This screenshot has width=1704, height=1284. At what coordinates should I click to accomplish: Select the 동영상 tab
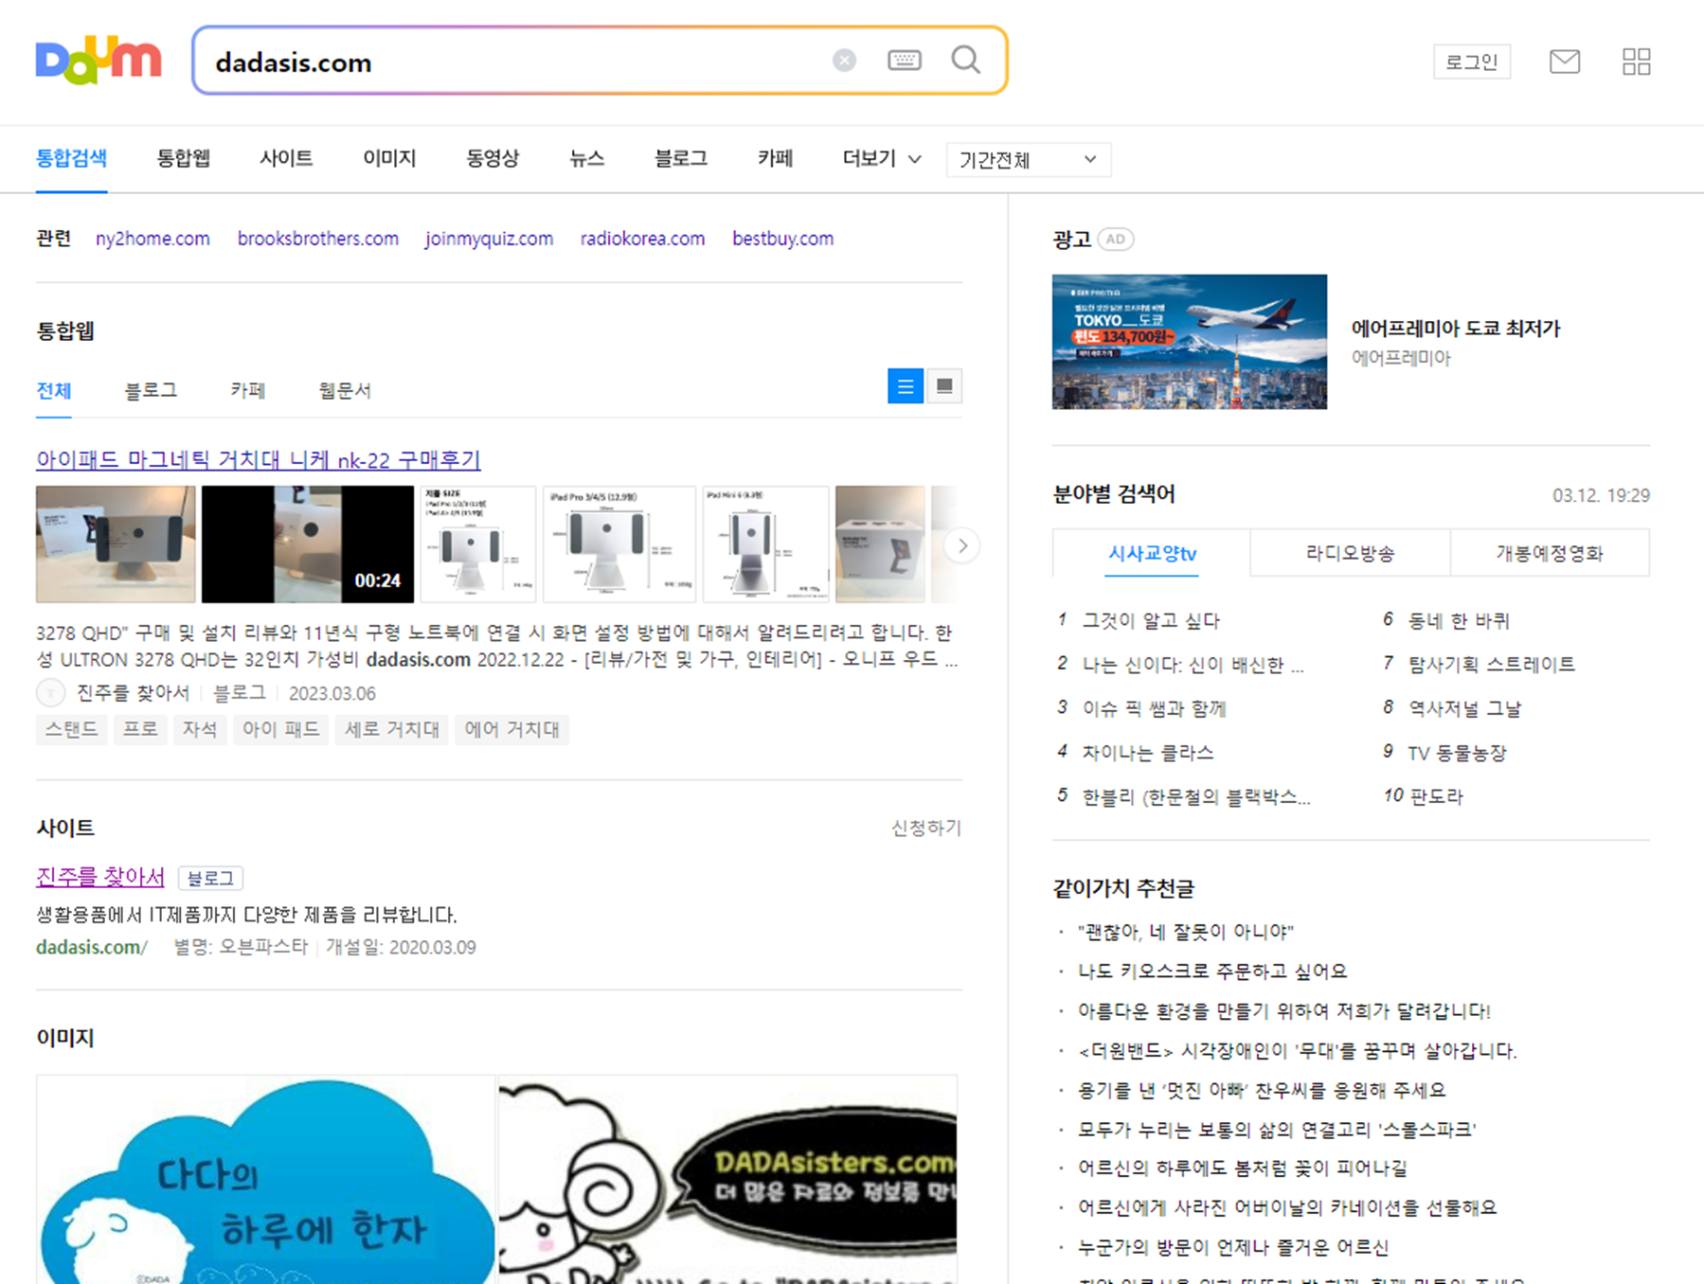[493, 158]
